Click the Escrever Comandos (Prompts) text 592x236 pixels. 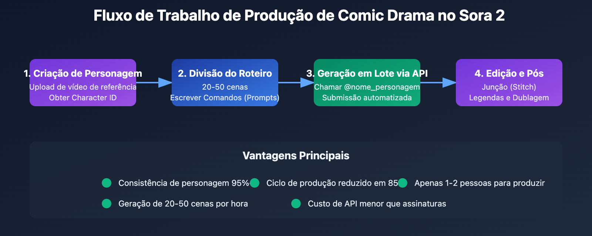tap(225, 98)
